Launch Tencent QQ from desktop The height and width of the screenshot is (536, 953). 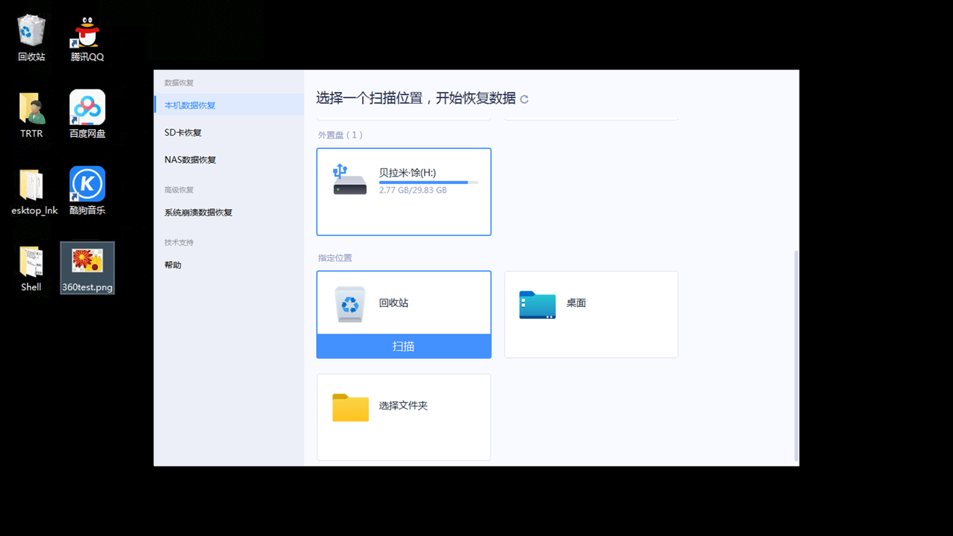[x=87, y=38]
